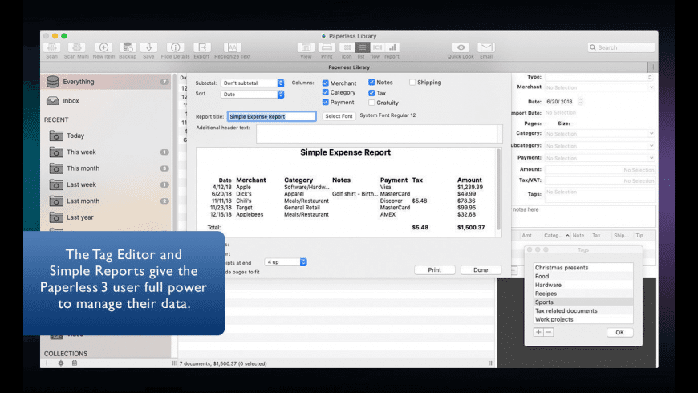Click the Scan toolbar icon

click(x=52, y=48)
